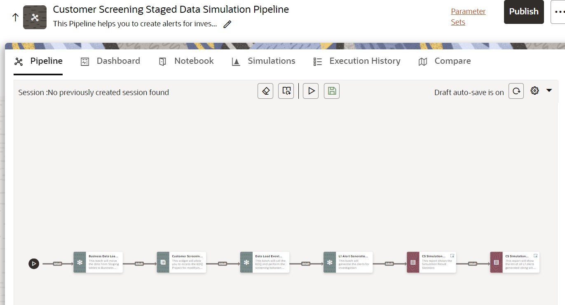Viewport: 565px width, 305px height.
Task: Switch to the Execution History tab
Action: tap(365, 61)
